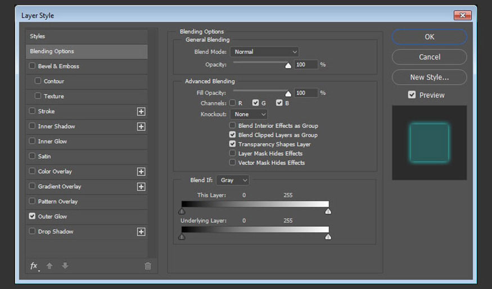
Task: Click the Fill Opacity slider handle
Action: click(288, 94)
